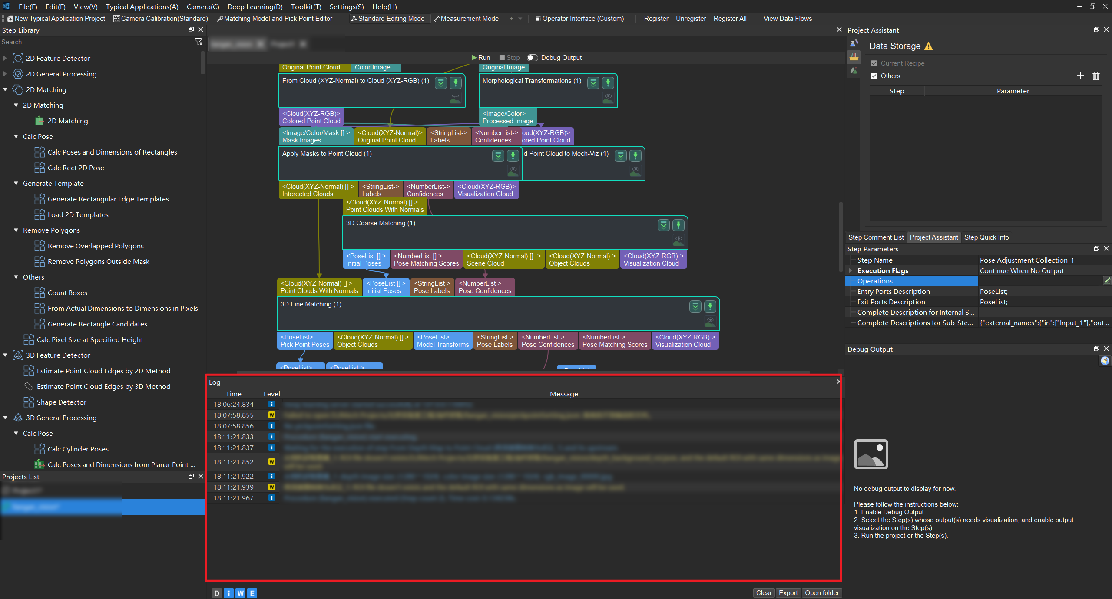Click the debug level D filter icon
1112x599 pixels.
point(217,593)
